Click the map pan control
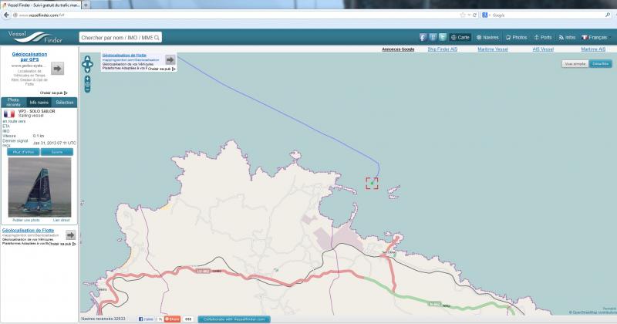The height and width of the screenshot is (324, 617). 87,64
